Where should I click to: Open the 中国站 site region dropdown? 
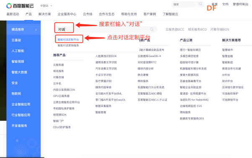coord(46,6)
